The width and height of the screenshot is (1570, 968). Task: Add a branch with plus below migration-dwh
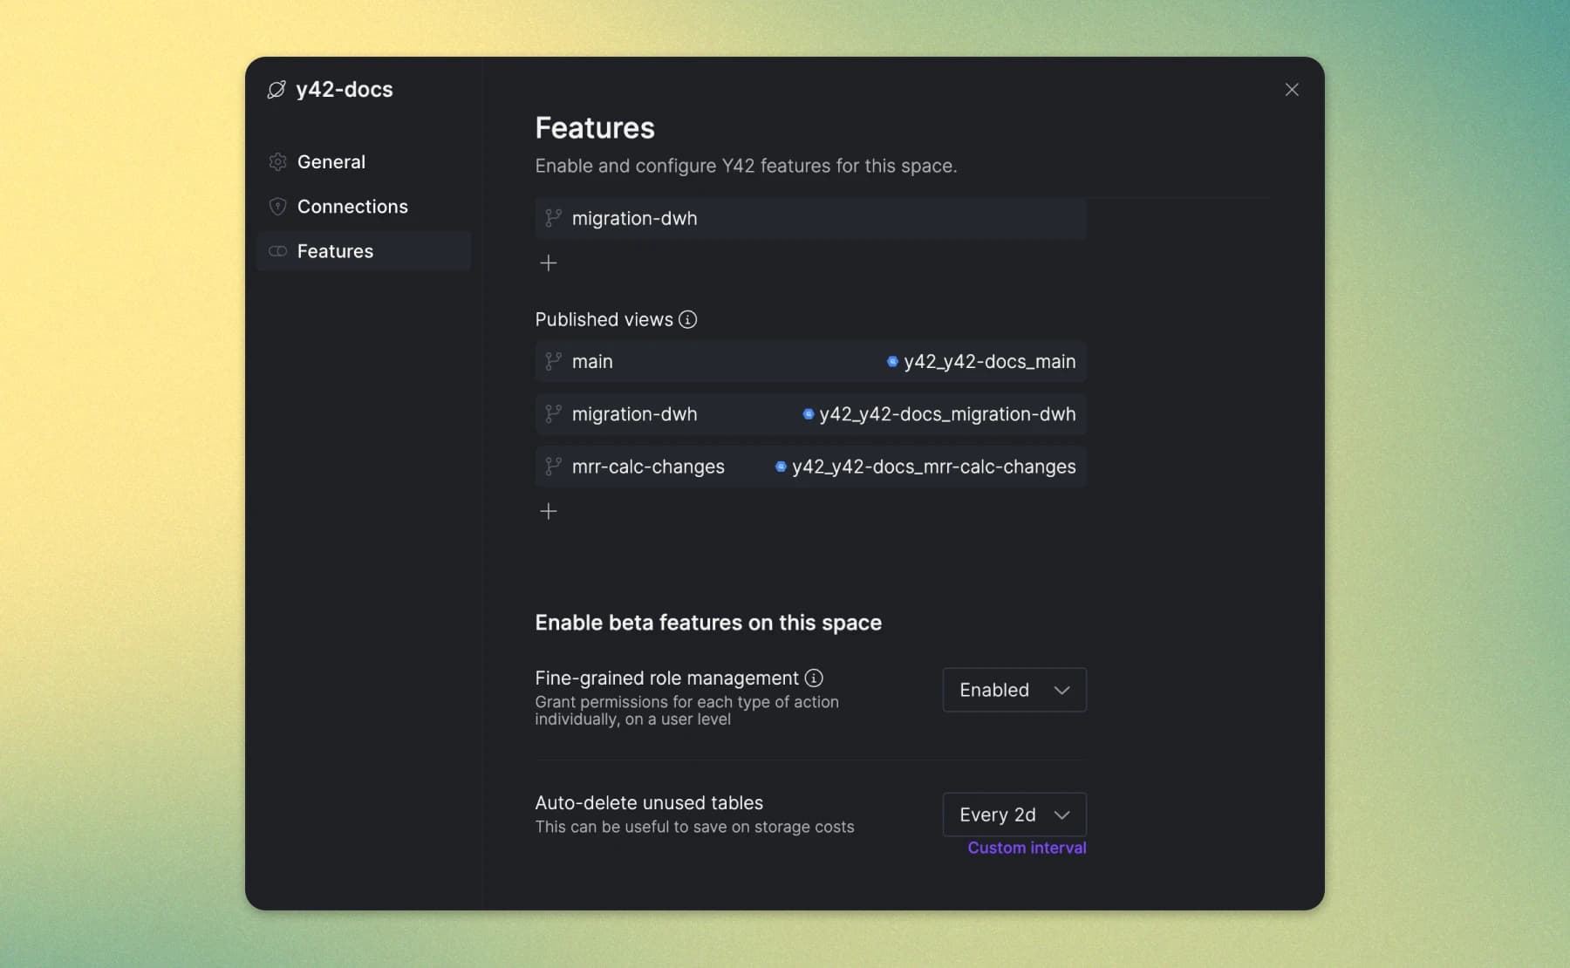pyautogui.click(x=549, y=262)
